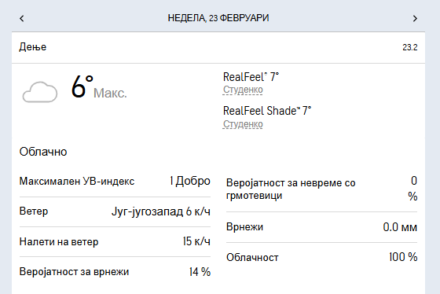Click the Студенко link under RealFeel

243,90
